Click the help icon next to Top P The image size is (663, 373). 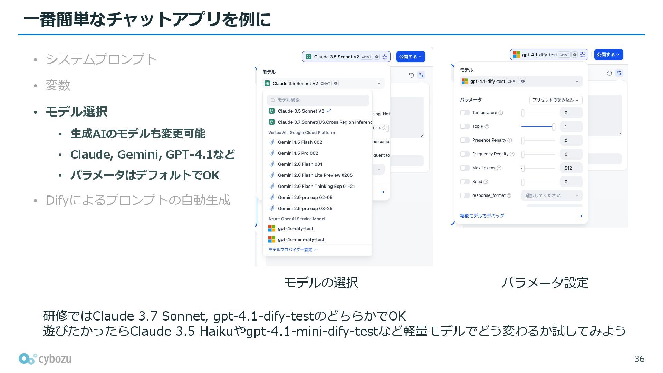[487, 126]
